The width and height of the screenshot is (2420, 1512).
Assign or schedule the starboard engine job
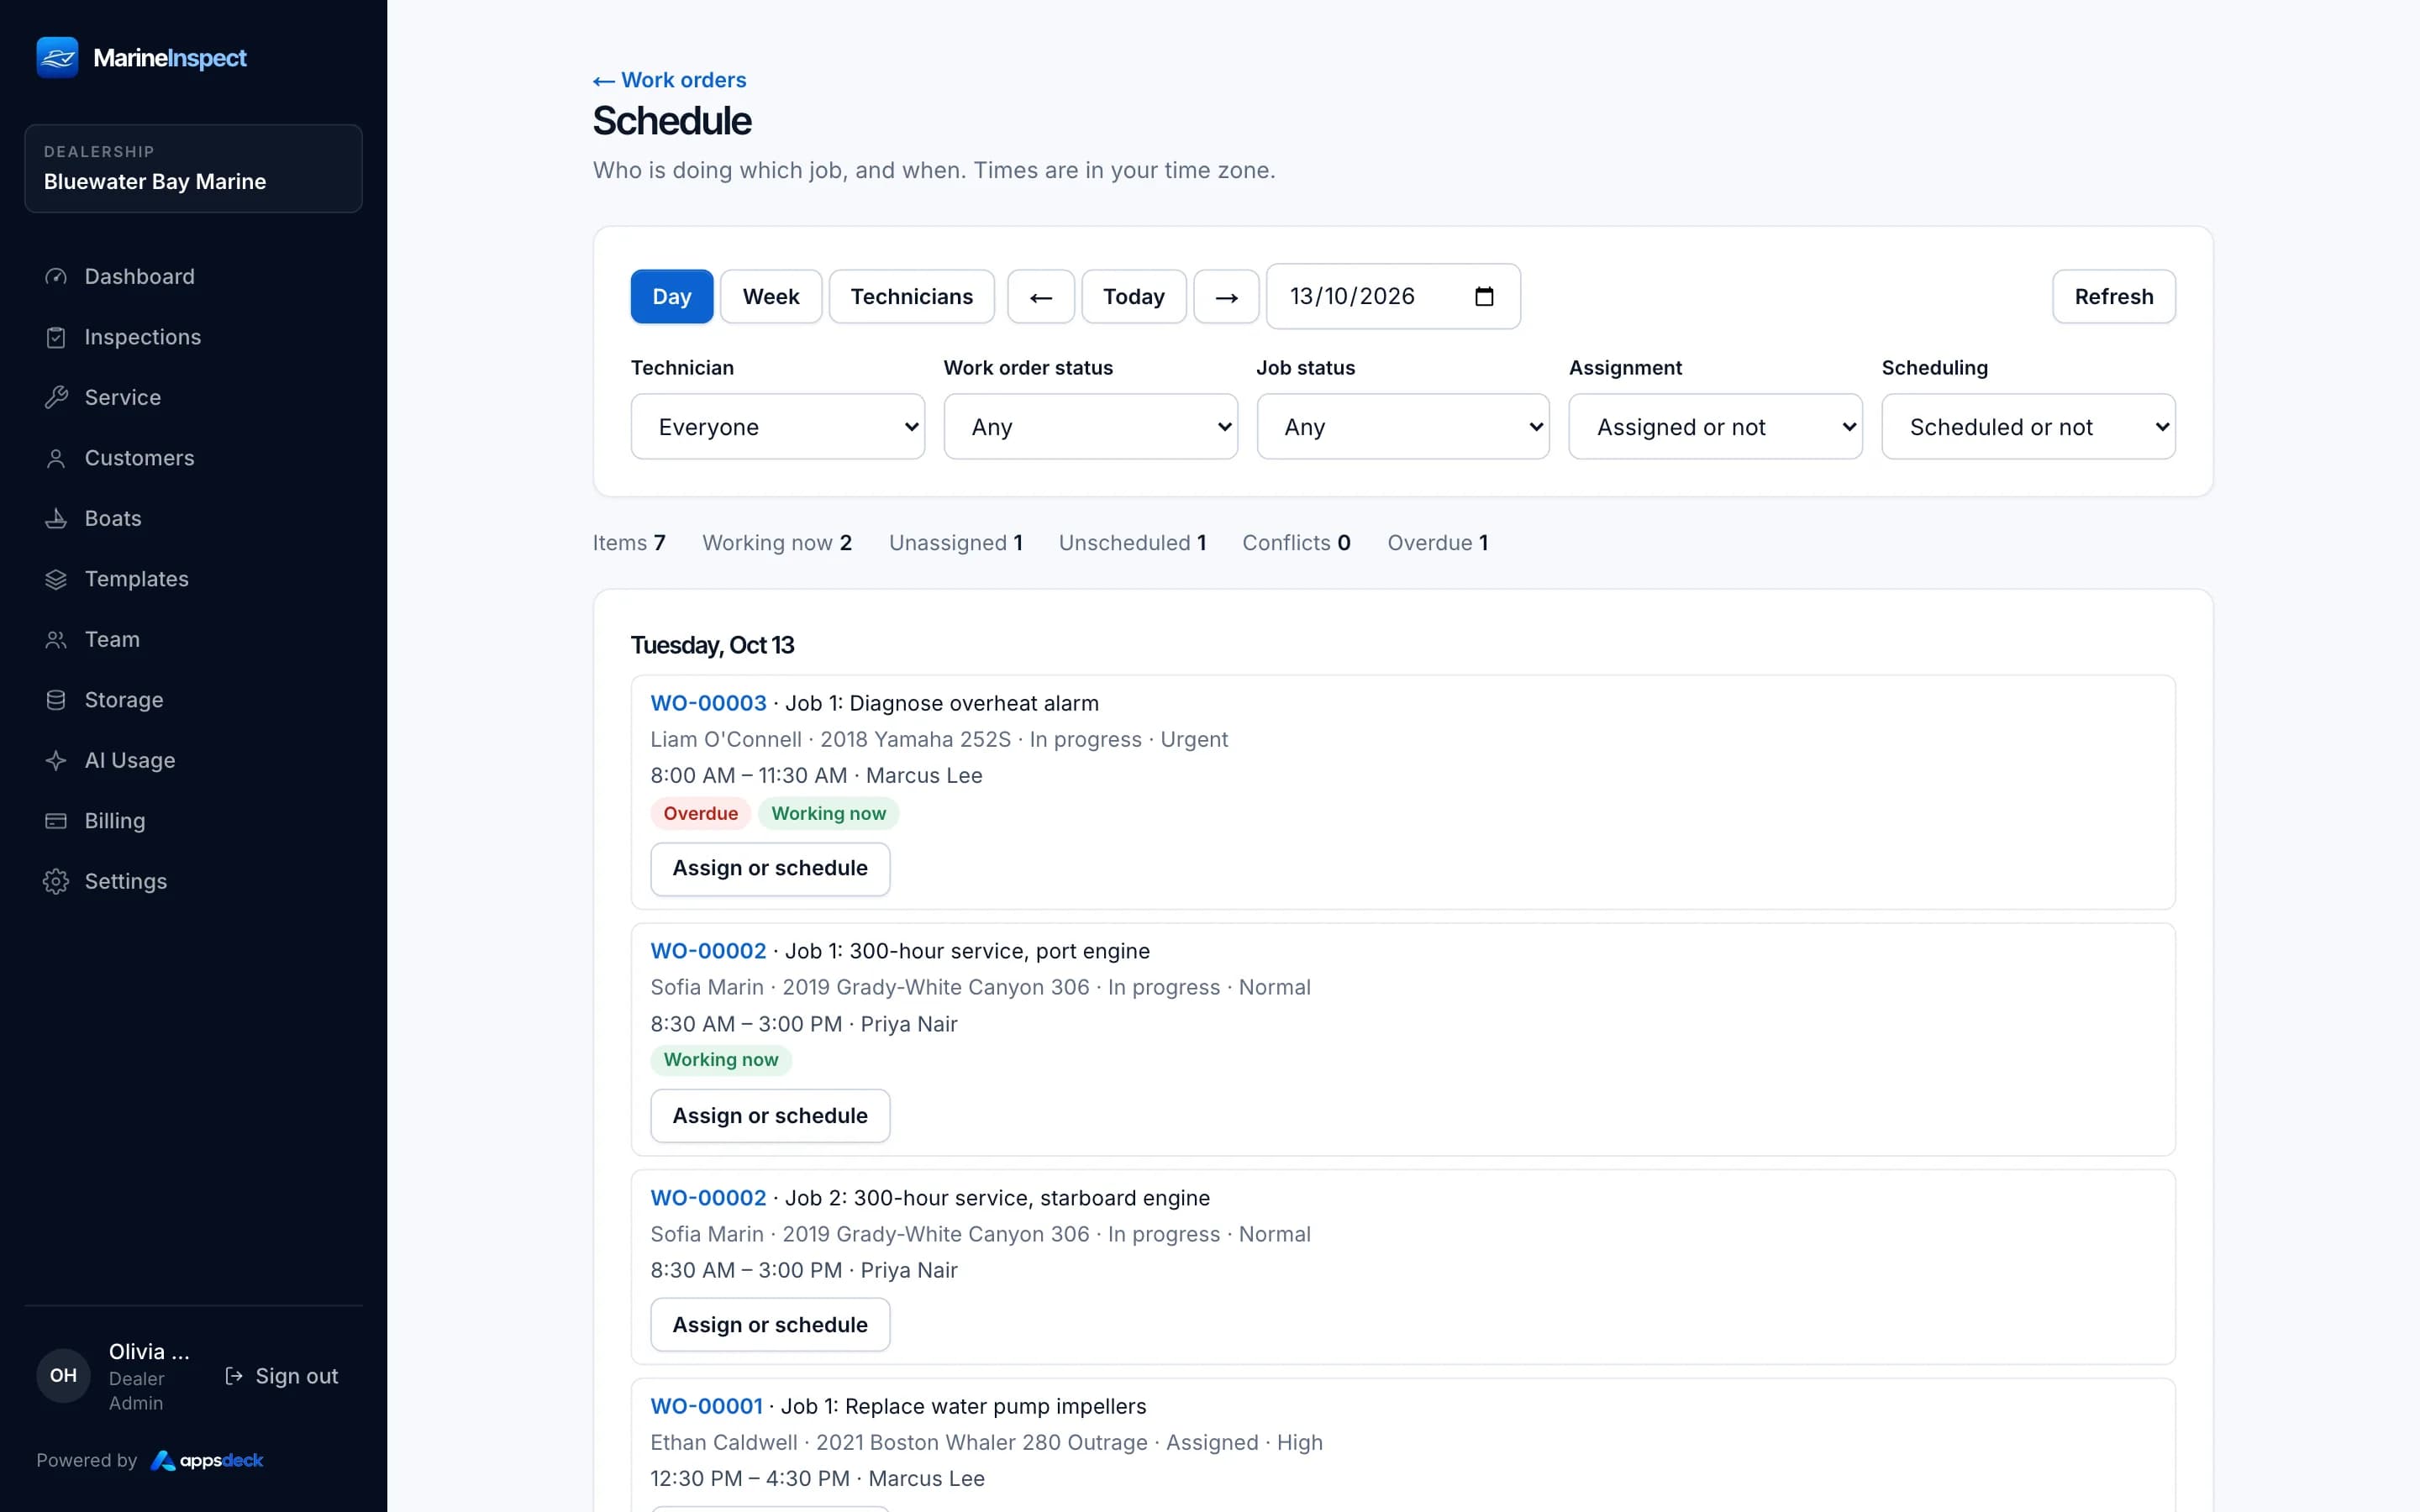(x=770, y=1325)
